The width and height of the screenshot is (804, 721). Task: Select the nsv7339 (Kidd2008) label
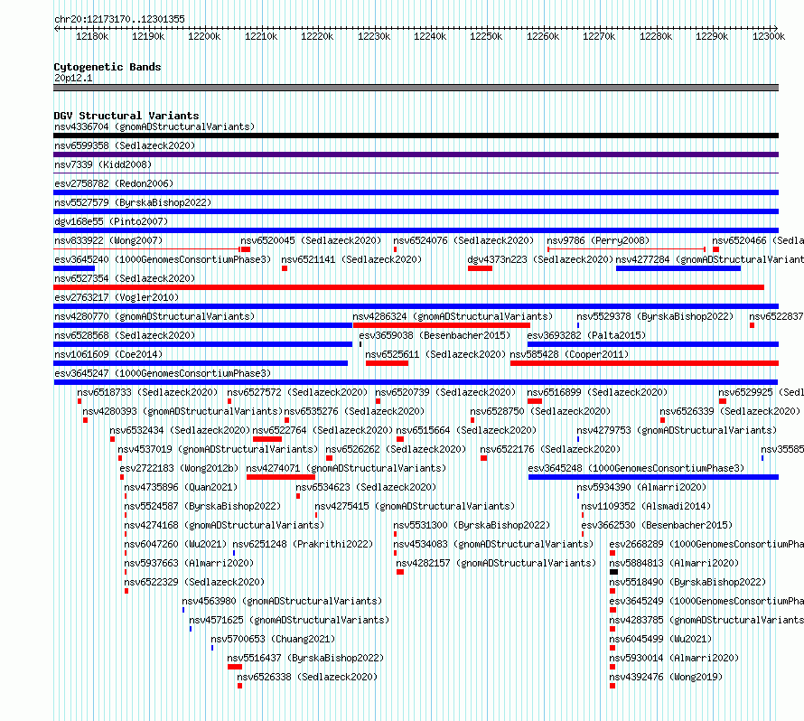pyautogui.click(x=103, y=164)
